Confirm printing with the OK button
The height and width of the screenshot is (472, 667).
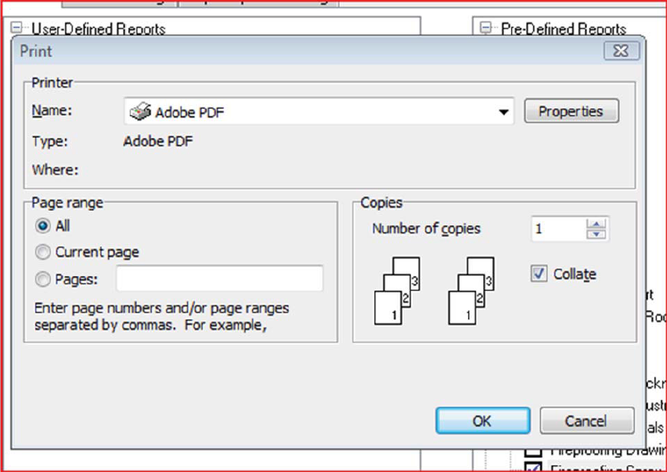pos(482,421)
